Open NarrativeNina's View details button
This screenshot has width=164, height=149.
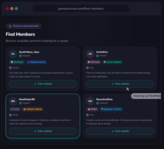click(120, 131)
